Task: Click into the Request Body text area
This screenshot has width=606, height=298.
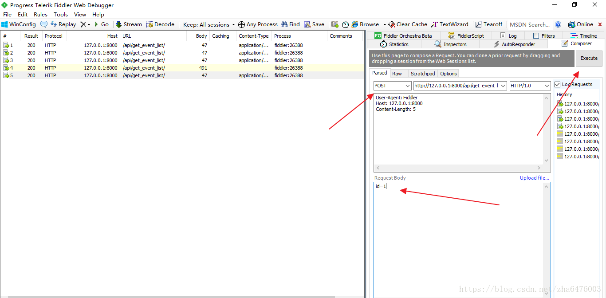Action: click(459, 239)
